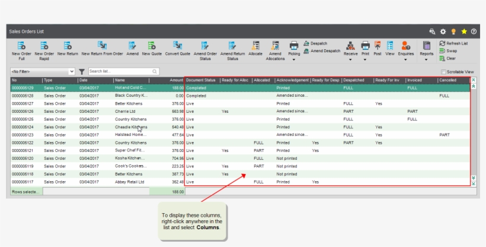Click the Picking printer icon

(x=294, y=46)
